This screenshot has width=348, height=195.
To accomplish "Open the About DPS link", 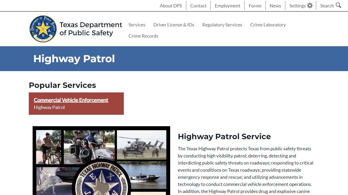I will pos(171,6).
